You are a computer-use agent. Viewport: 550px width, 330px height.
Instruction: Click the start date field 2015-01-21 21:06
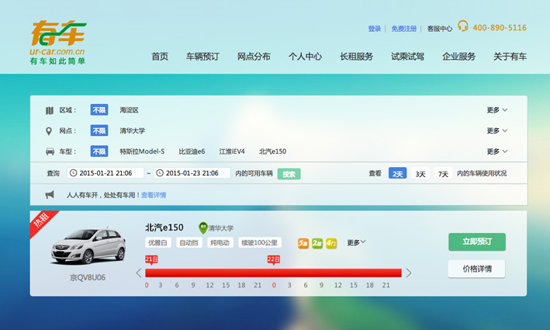tap(106, 172)
